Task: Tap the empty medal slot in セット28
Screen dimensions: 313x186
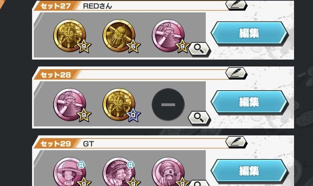Action: [168, 104]
